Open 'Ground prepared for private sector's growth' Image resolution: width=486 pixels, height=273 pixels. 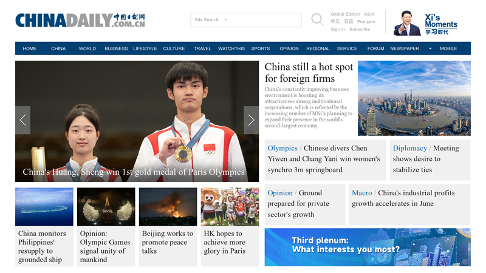pos(298,204)
